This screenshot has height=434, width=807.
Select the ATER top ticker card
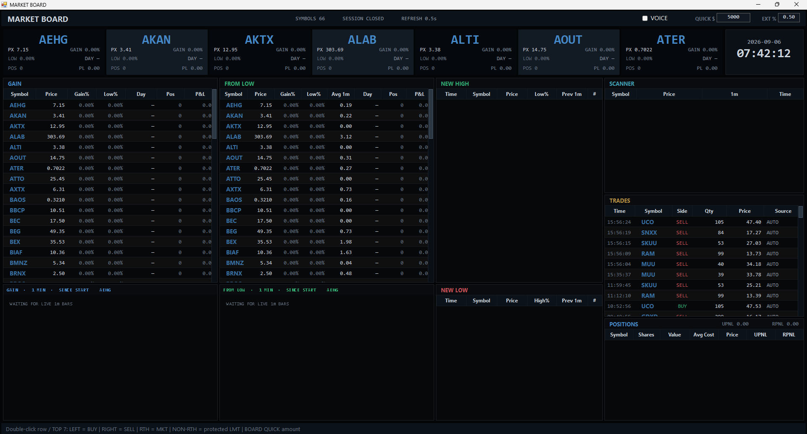tap(671, 52)
